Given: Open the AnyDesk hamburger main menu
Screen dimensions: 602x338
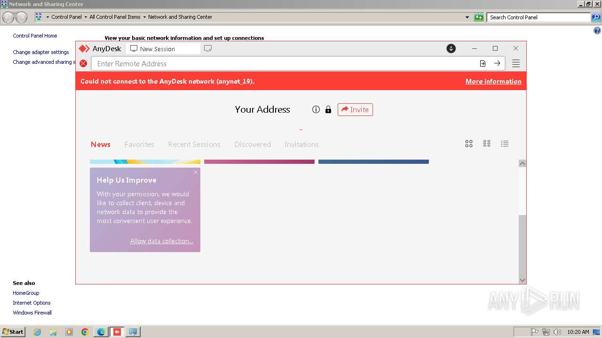Looking at the screenshot, I should pyautogui.click(x=516, y=63).
